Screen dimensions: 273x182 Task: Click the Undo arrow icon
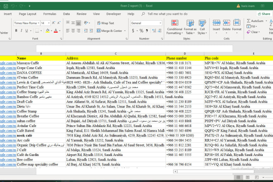coord(12,6)
